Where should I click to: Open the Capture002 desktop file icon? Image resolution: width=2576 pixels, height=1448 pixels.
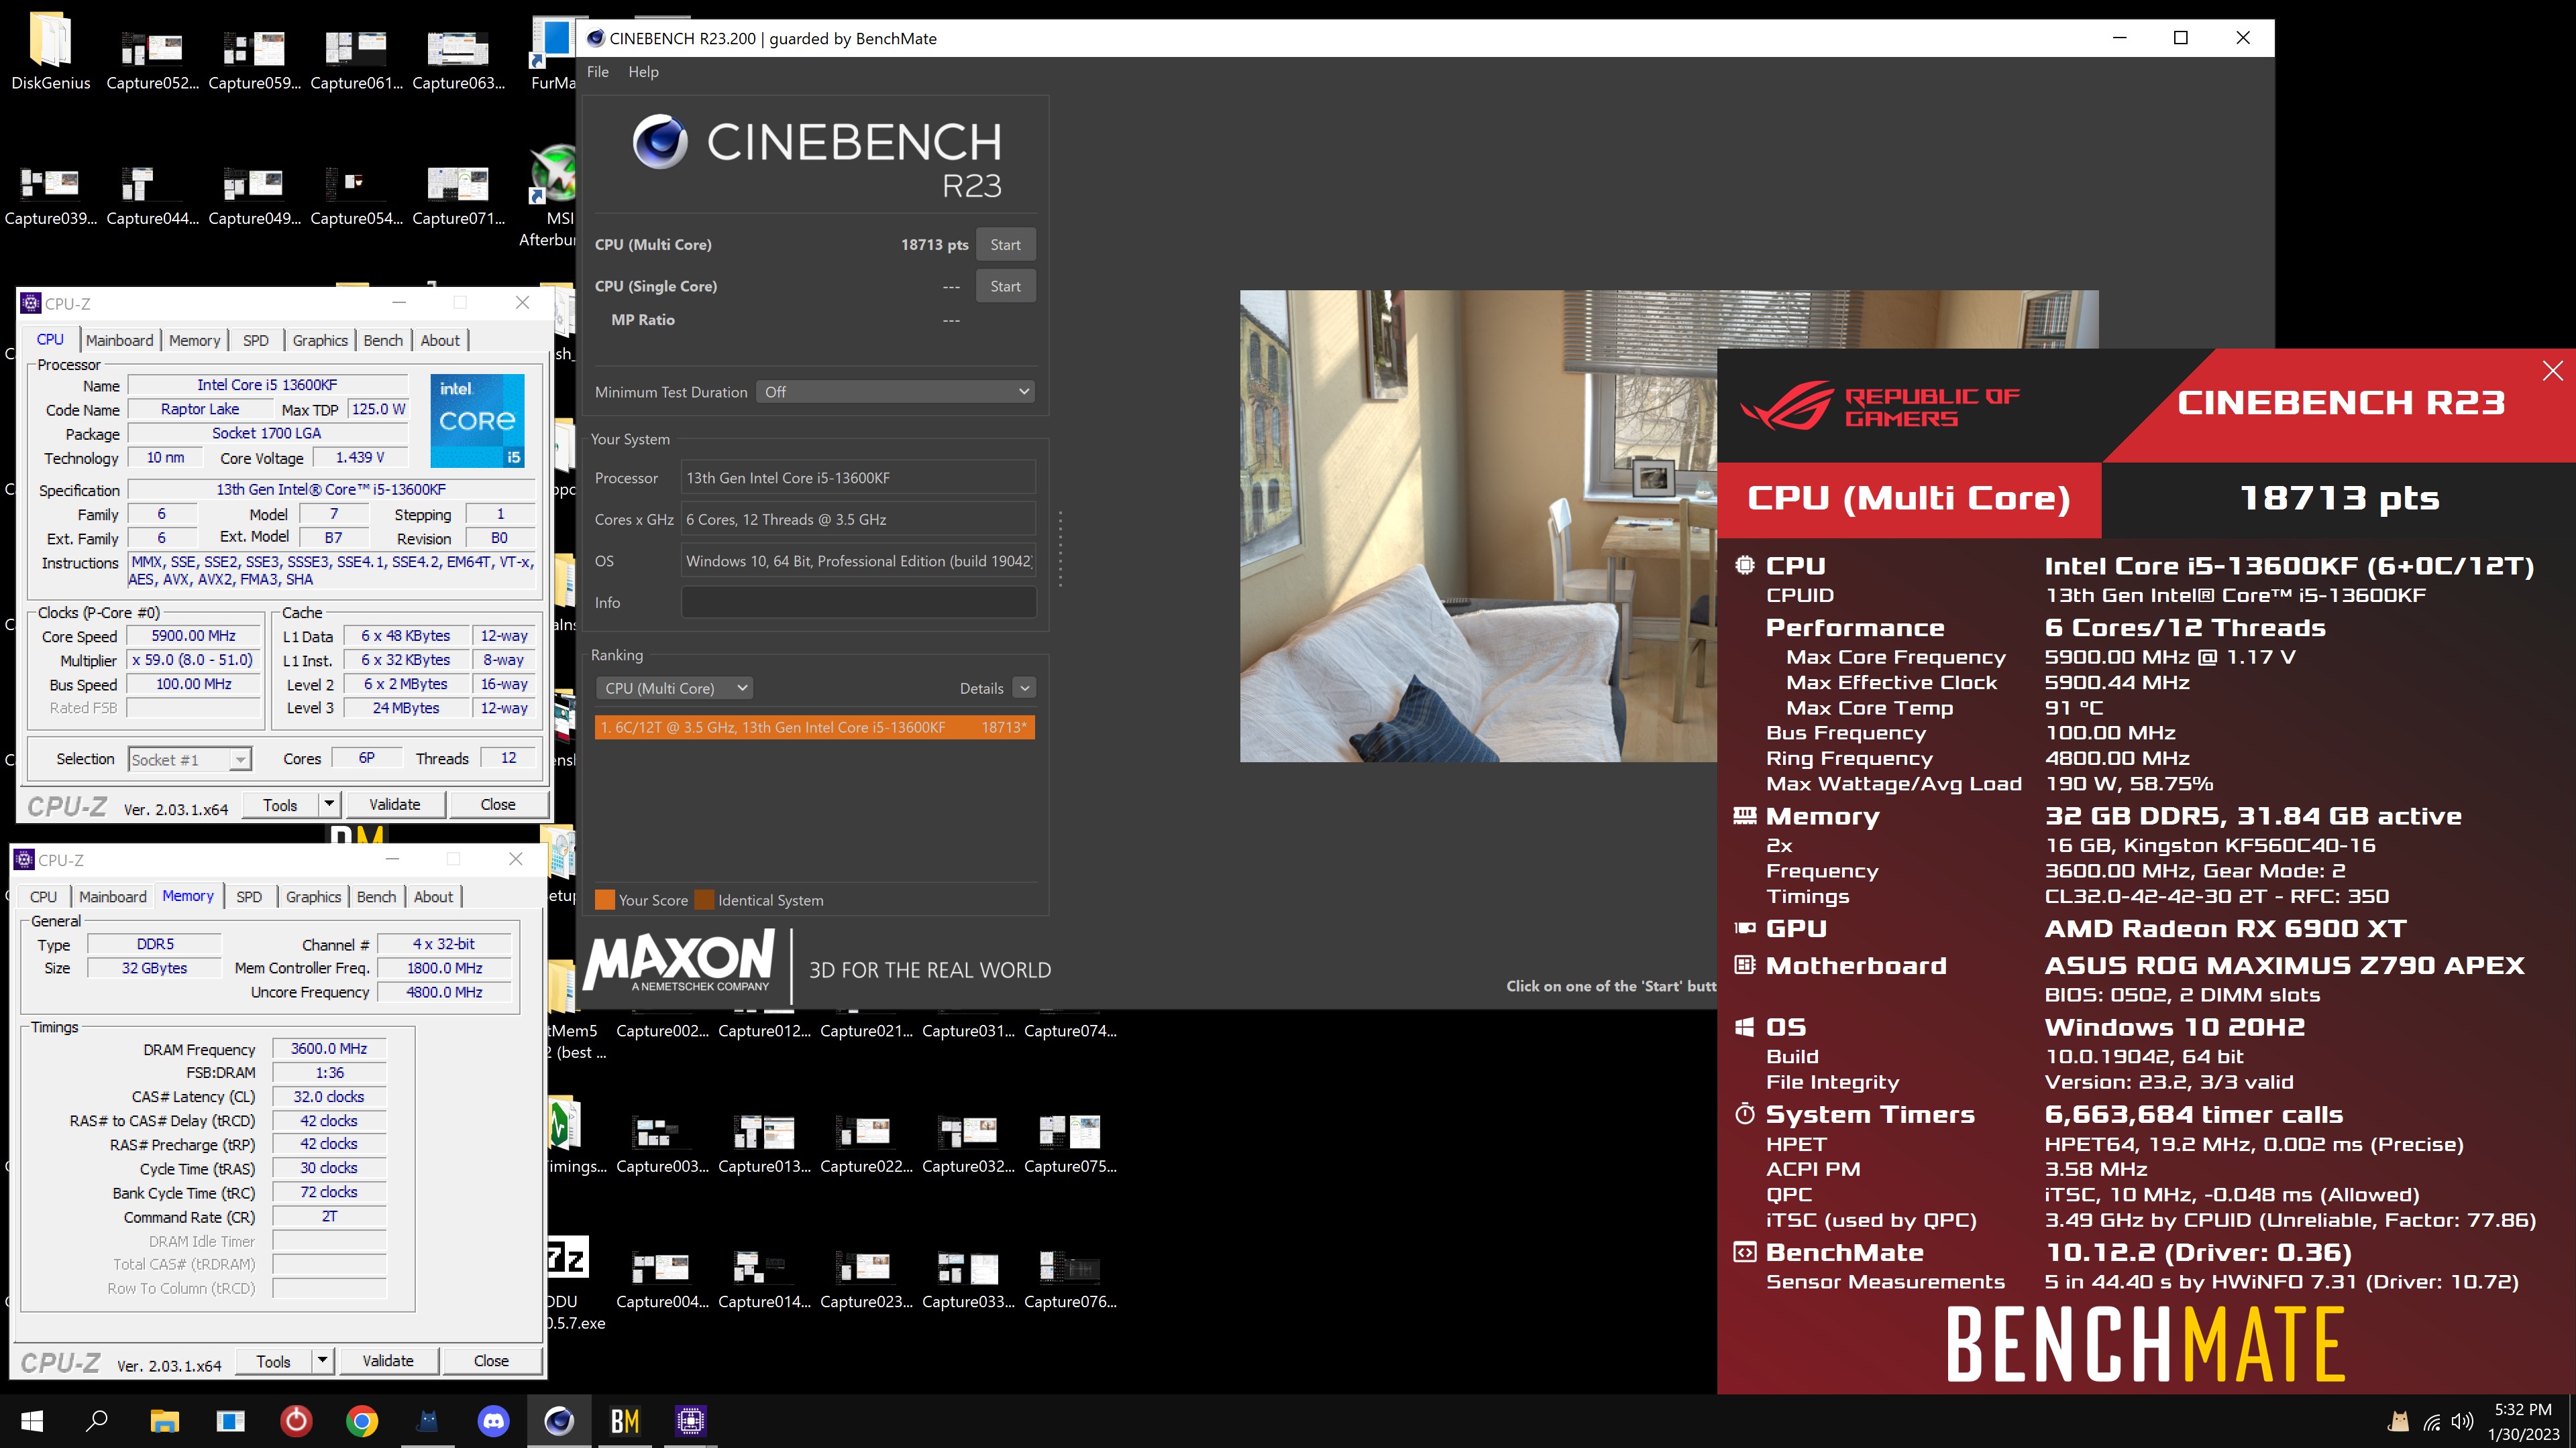(662, 1029)
